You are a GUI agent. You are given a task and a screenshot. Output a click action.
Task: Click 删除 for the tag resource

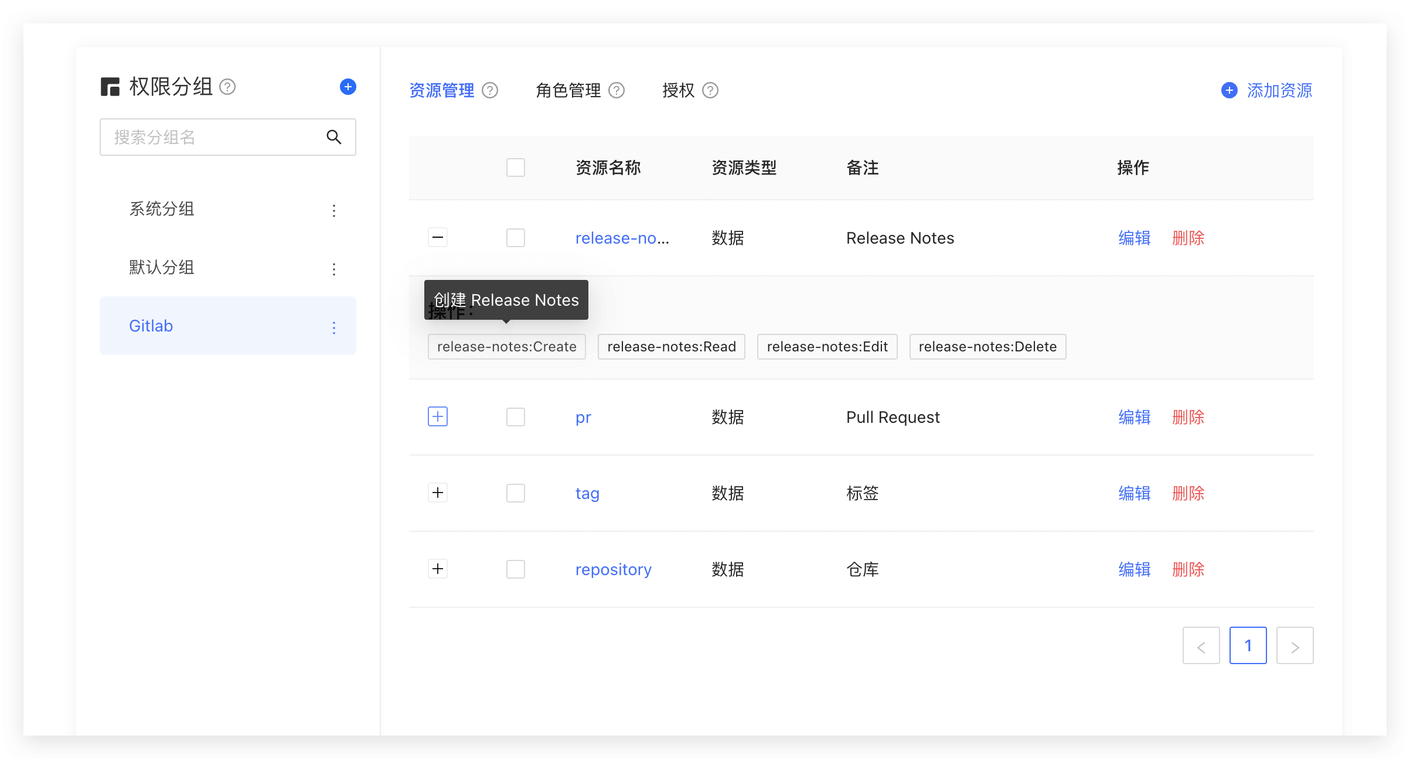click(1188, 493)
